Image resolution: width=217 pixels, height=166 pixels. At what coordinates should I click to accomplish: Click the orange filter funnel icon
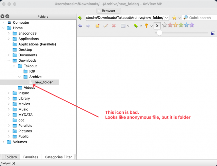click(x=146, y=26)
